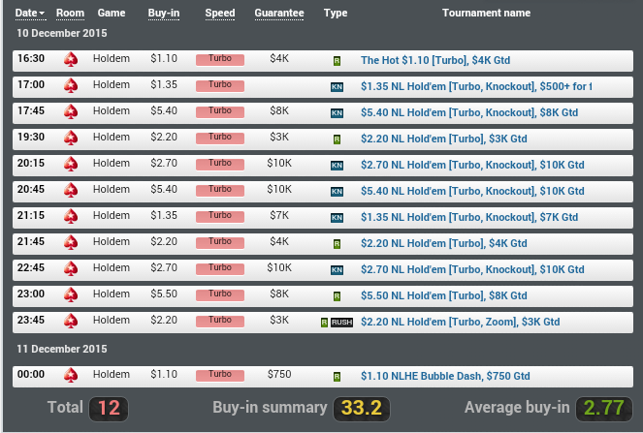Open $1.10 NLHE Bubble Dash $750 Gtd link
643x433 pixels.
pos(445,377)
